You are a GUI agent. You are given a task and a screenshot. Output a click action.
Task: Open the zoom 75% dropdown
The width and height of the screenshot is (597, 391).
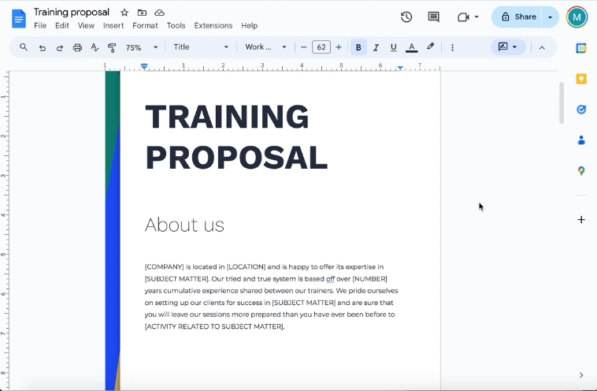tap(142, 47)
